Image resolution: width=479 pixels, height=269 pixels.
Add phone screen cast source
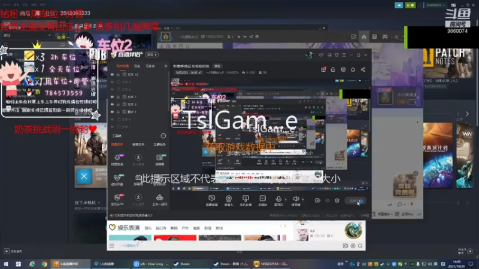(245, 200)
